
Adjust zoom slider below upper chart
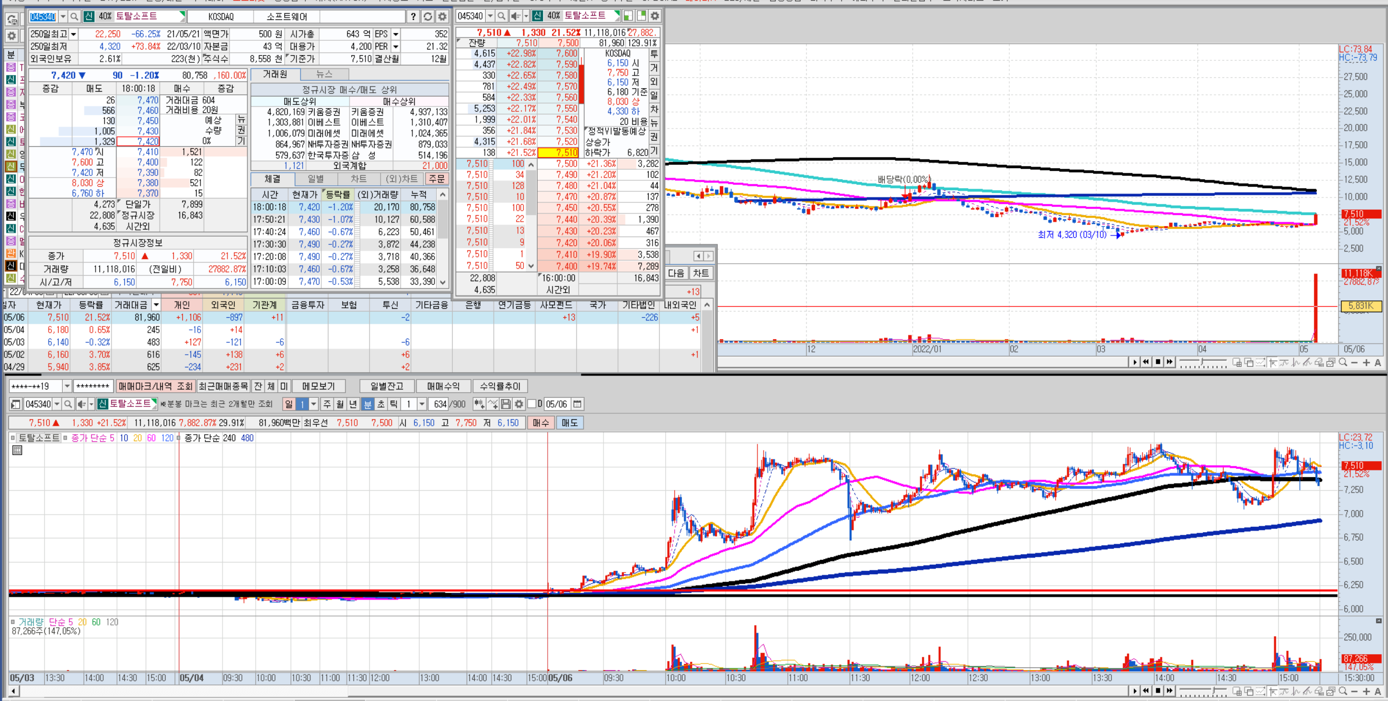[x=1202, y=362]
